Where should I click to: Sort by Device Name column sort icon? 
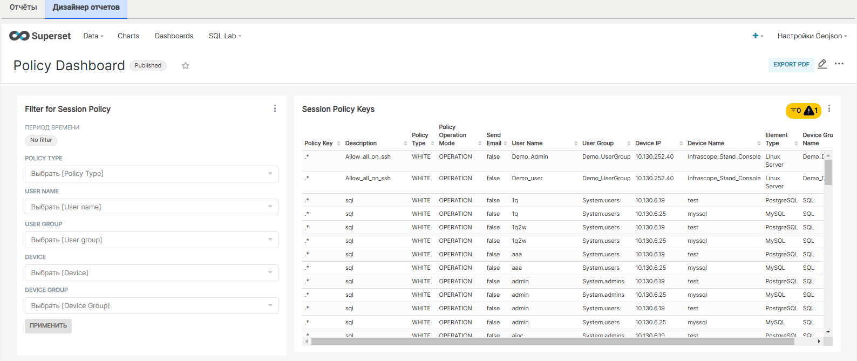tap(759, 144)
